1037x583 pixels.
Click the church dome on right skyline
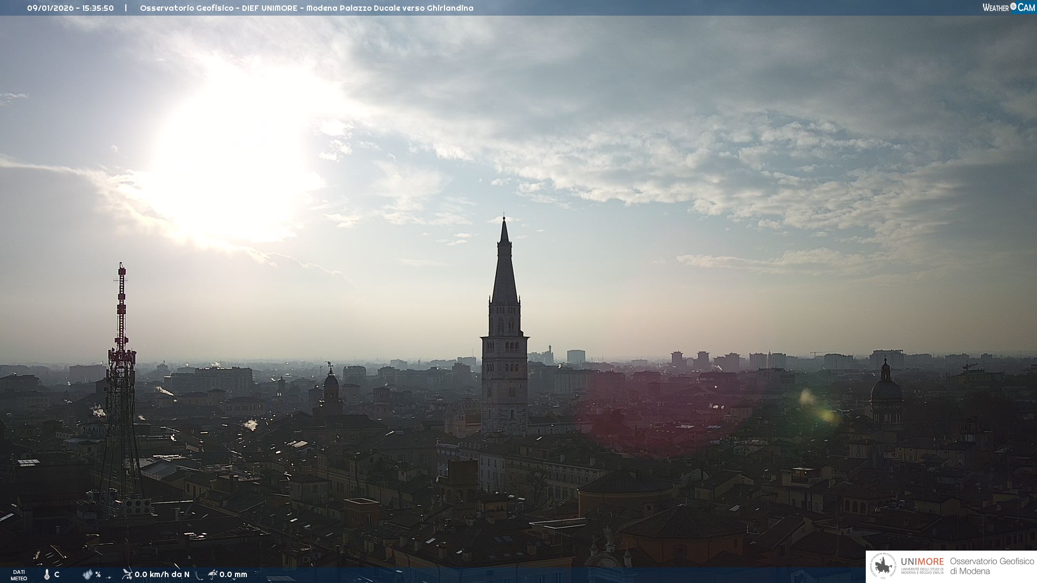coord(885,390)
